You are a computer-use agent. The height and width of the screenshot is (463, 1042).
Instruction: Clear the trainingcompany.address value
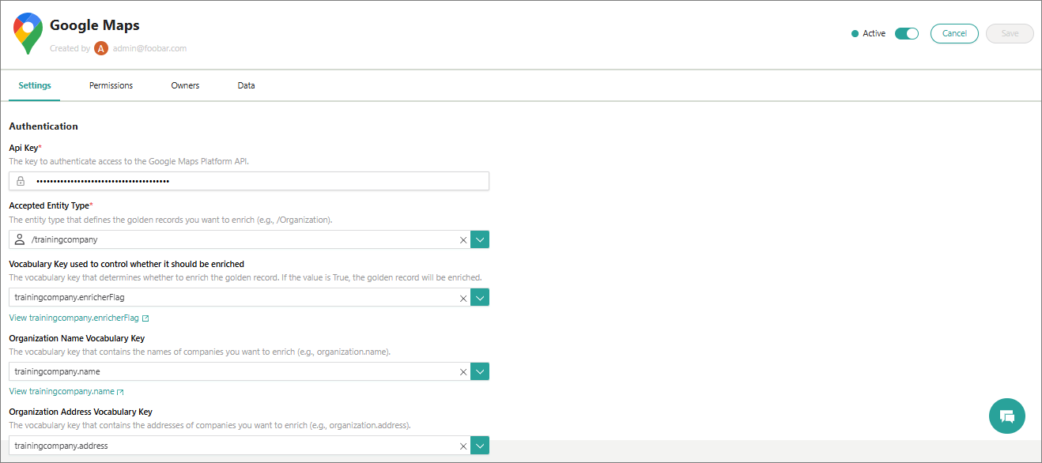(463, 446)
